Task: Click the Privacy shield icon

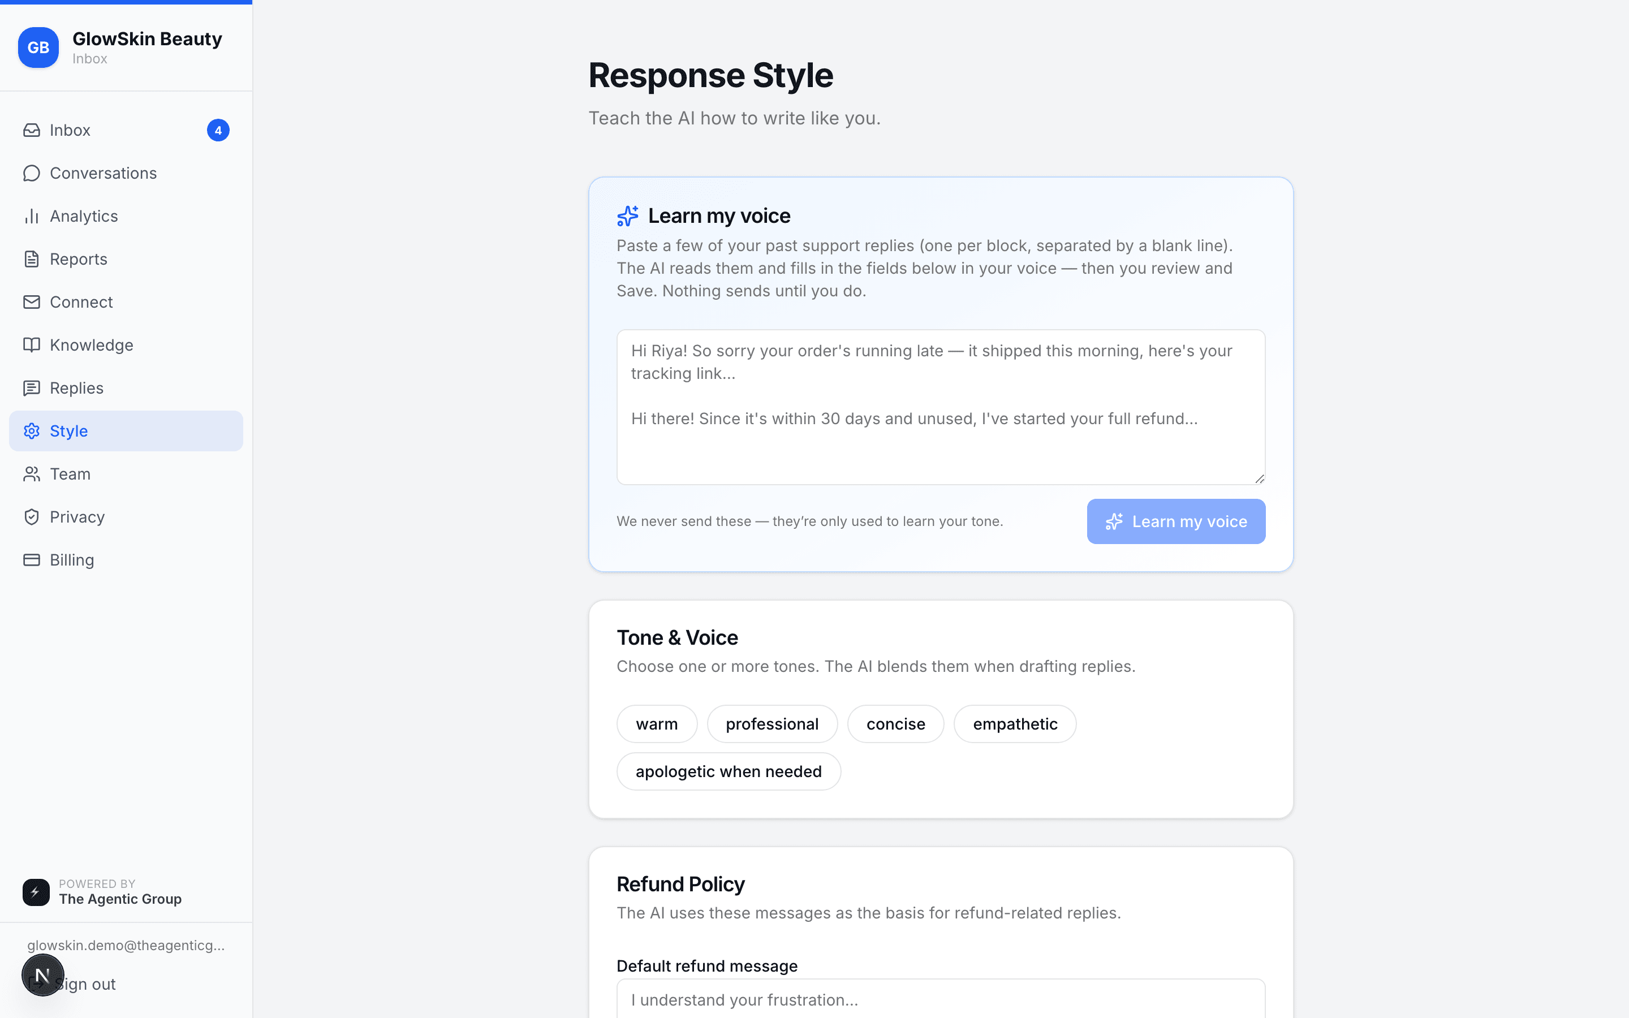Action: 32,517
